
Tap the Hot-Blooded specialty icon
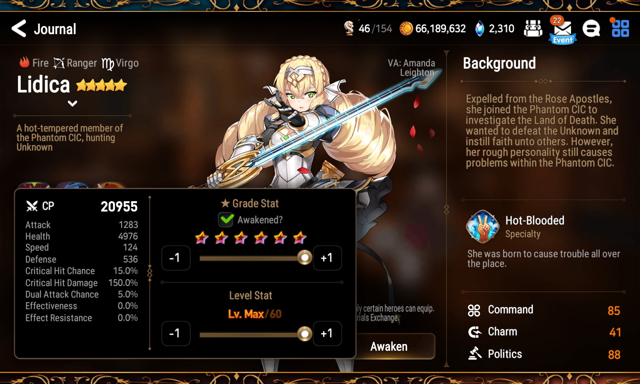pyautogui.click(x=483, y=227)
